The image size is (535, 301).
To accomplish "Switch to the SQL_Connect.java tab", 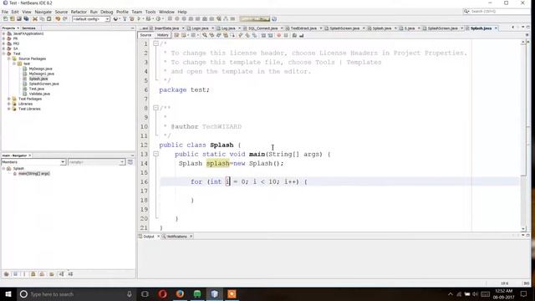I will coord(262,28).
